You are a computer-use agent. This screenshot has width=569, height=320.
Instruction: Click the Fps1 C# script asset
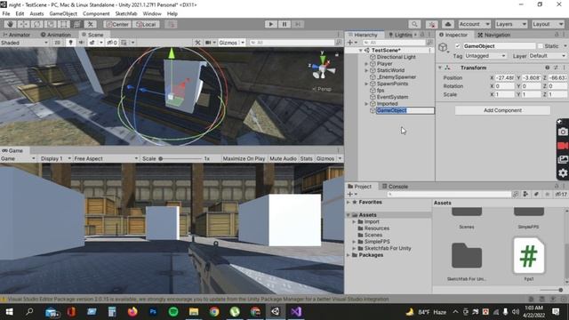pyautogui.click(x=529, y=256)
